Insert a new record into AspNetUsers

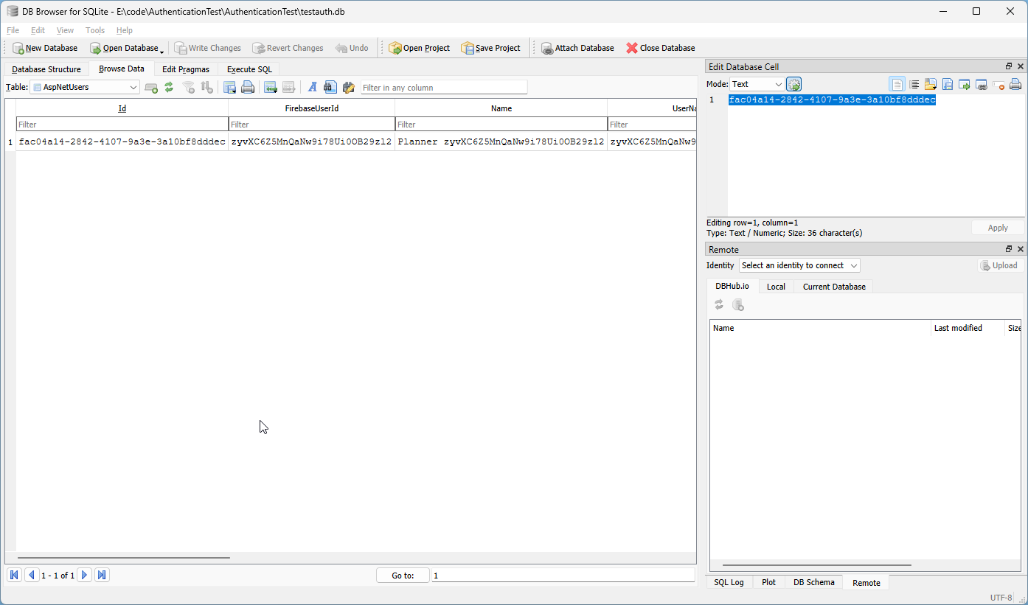click(x=151, y=87)
